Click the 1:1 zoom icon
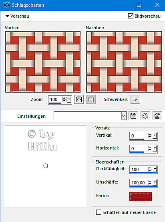This screenshot has width=165, height=222. coord(91,99)
